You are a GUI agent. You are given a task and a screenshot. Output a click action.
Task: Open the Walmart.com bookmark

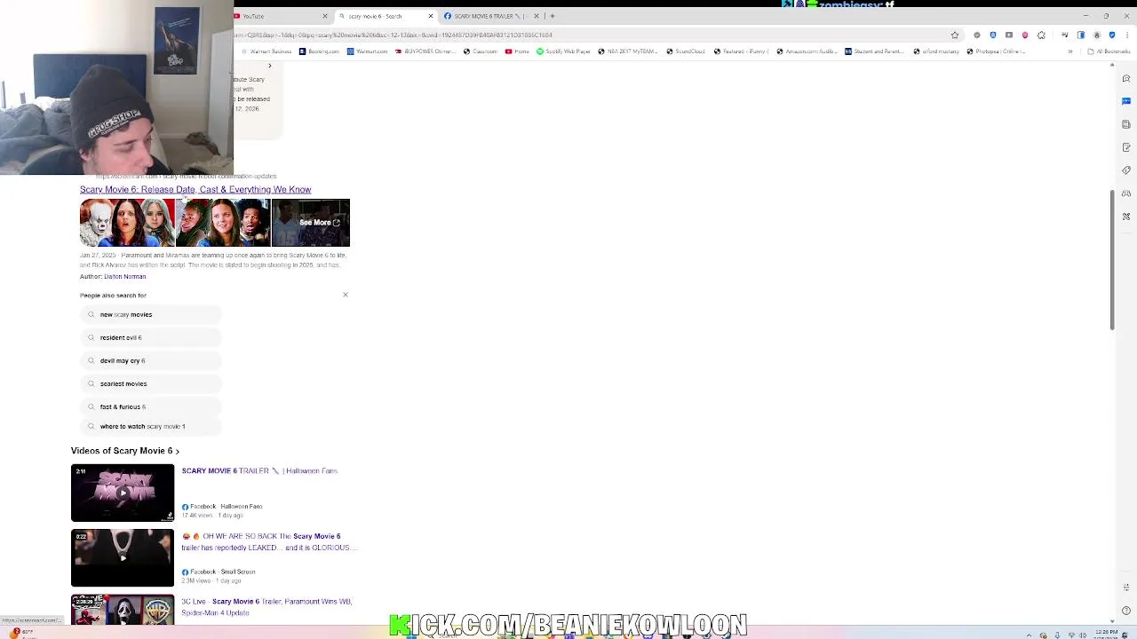368,51
